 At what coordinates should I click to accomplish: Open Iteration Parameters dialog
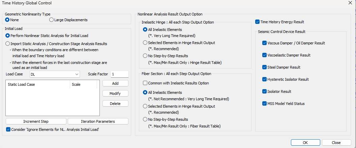pyautogui.click(x=98, y=121)
